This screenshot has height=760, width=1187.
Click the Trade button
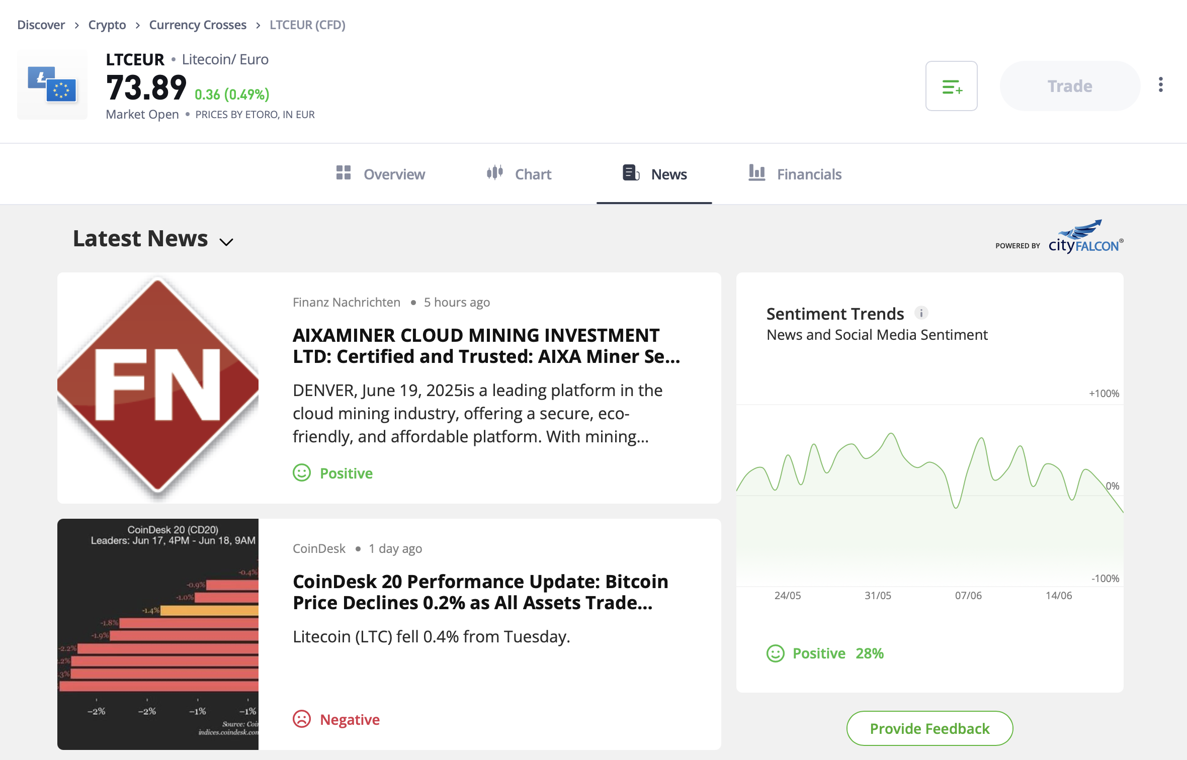coord(1070,86)
